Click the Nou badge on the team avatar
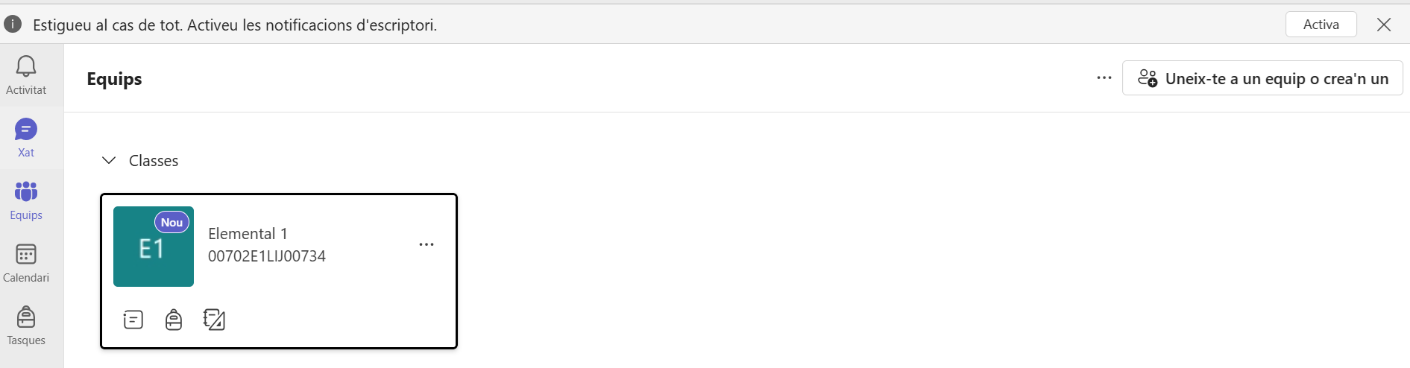 [x=171, y=222]
